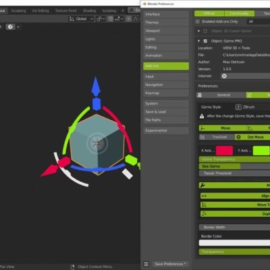
Task: Click the blue rotation arc under cube
Action: coord(97,169)
